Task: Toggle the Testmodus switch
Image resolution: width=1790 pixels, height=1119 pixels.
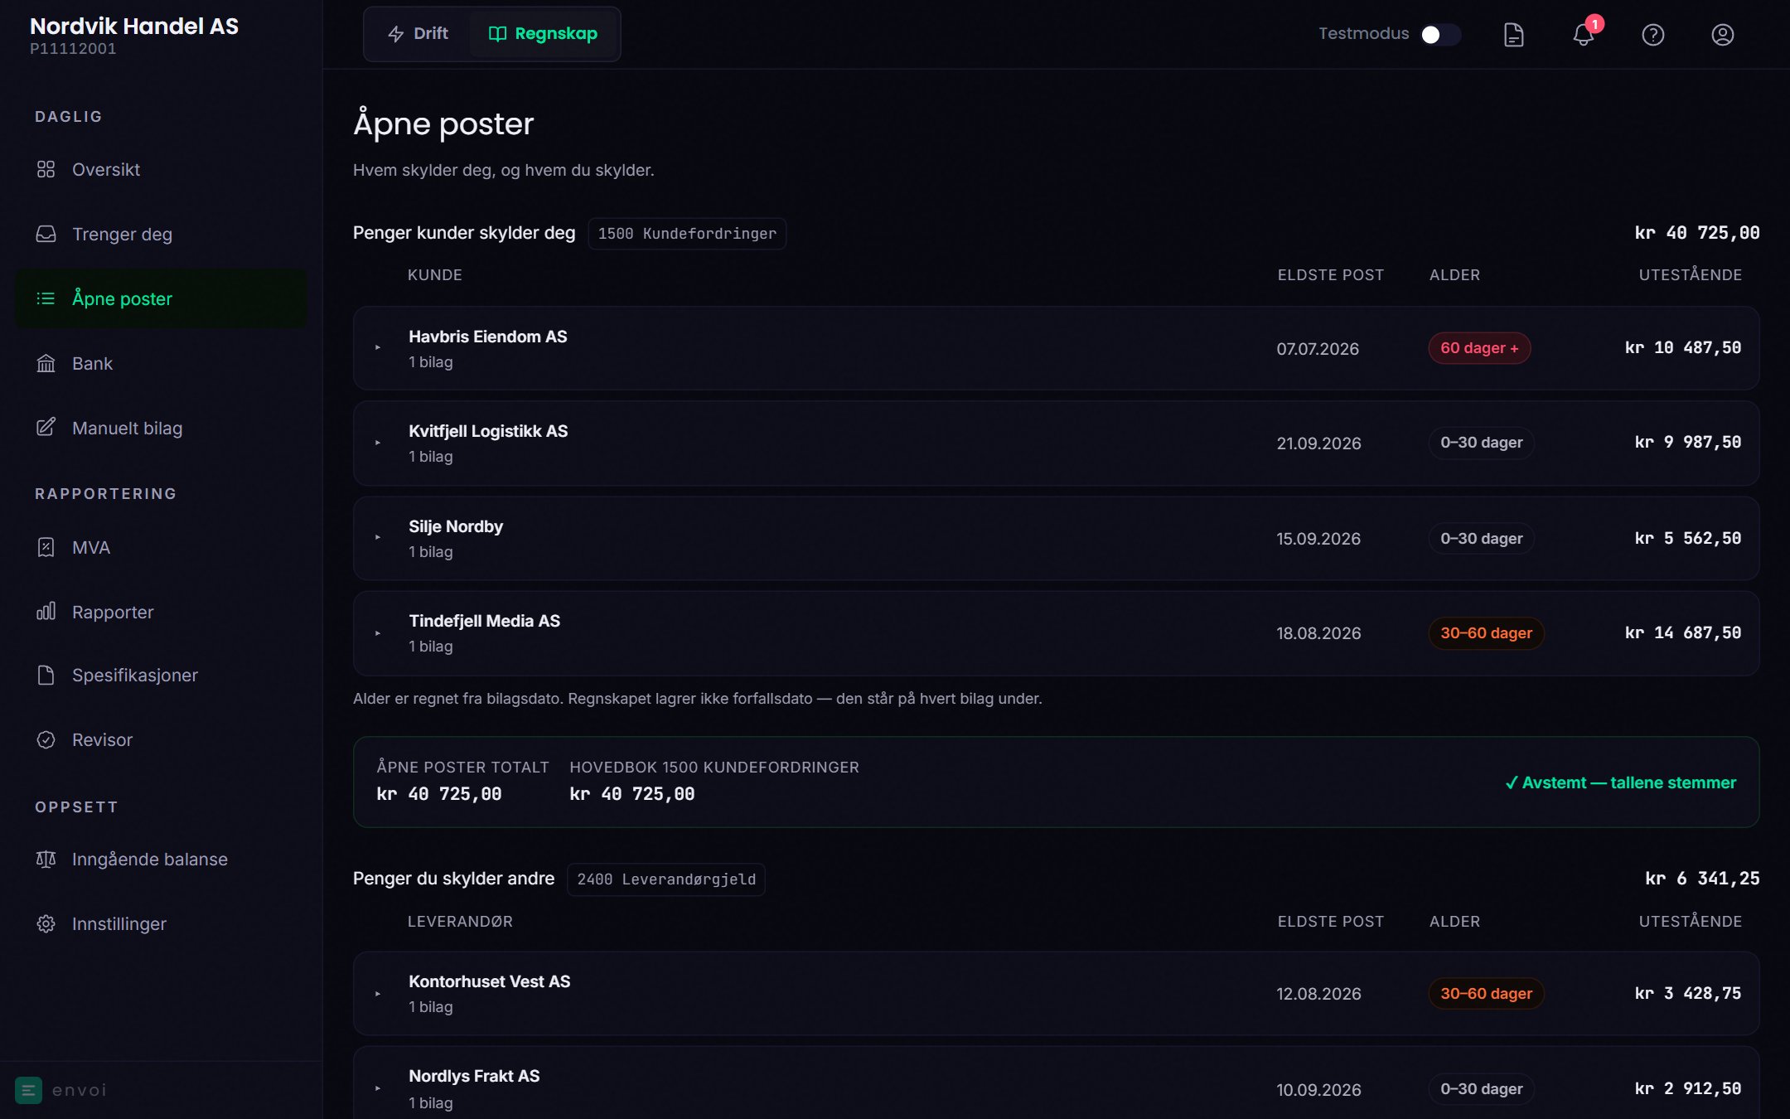Action: coord(1440,35)
